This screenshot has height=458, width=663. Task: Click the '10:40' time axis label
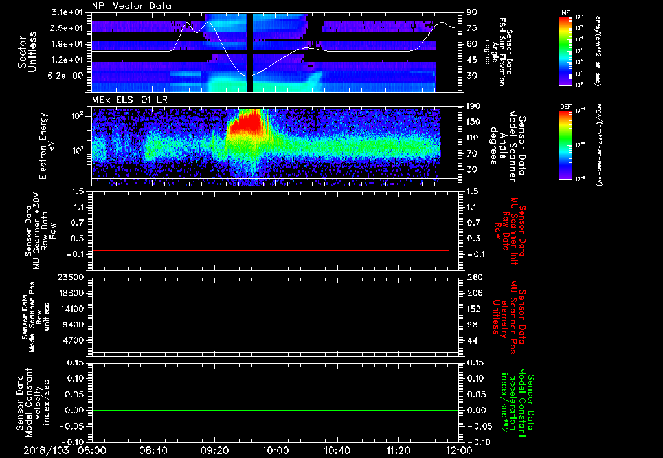337,450
